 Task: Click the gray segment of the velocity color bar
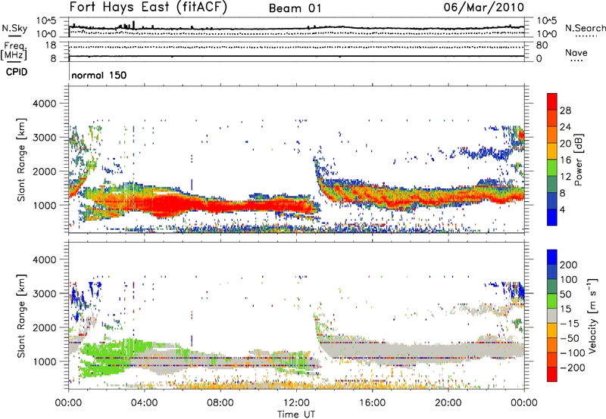tap(552, 315)
